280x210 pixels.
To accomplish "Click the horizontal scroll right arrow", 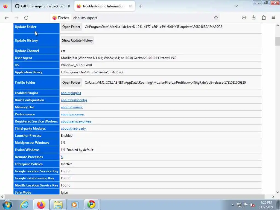I will 273,197.
